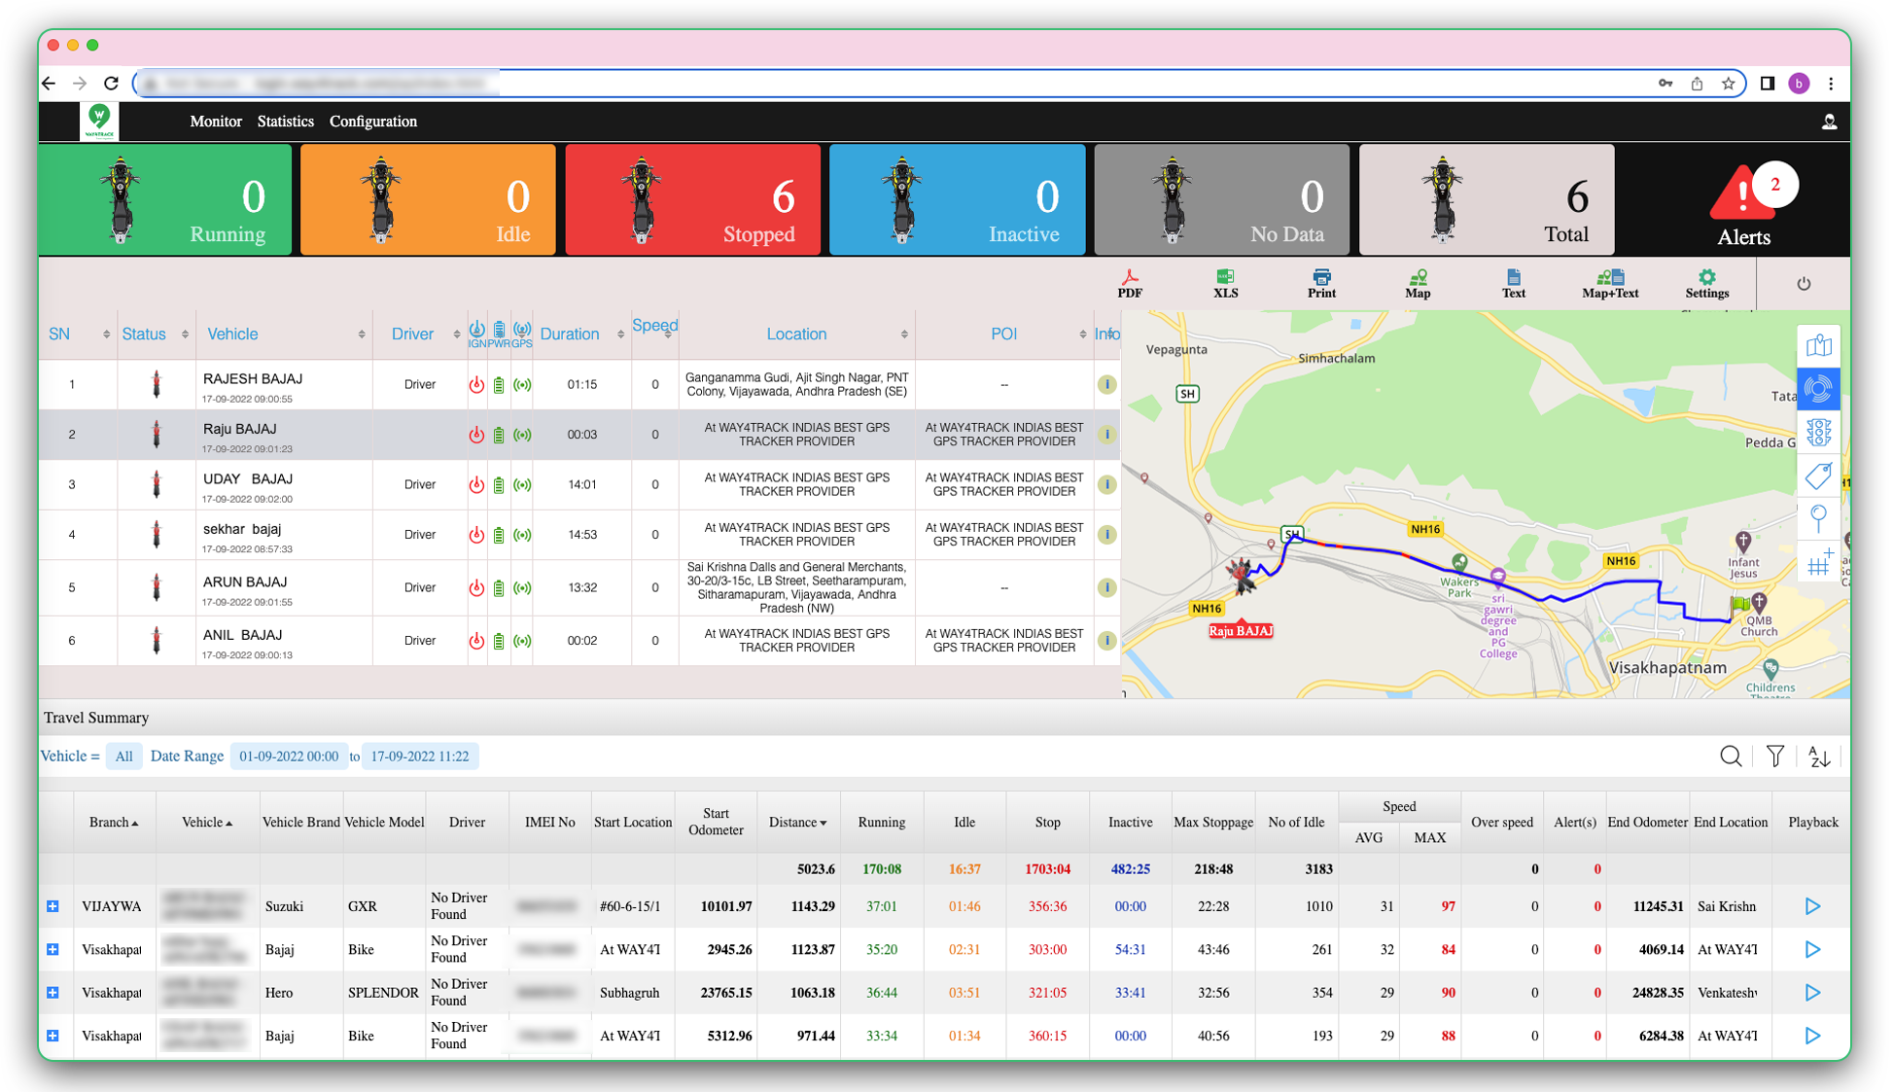Image resolution: width=1893 pixels, height=1092 pixels.
Task: Switch to Map-only view
Action: click(1418, 284)
